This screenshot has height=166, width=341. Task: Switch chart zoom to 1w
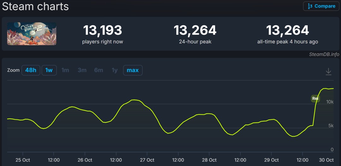pyautogui.click(x=49, y=70)
